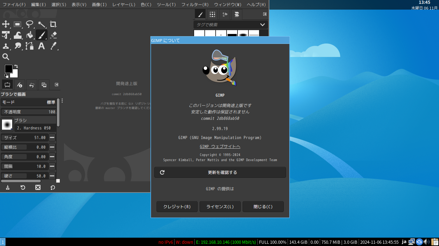This screenshot has width=439, height=246.
Task: Select the Fuzzy Select magic wand tool
Action: [x=41, y=24]
